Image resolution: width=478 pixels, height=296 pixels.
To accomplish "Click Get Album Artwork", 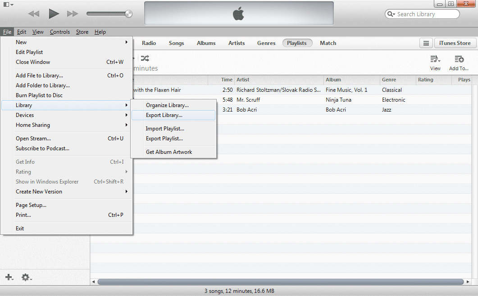I will [173, 152].
